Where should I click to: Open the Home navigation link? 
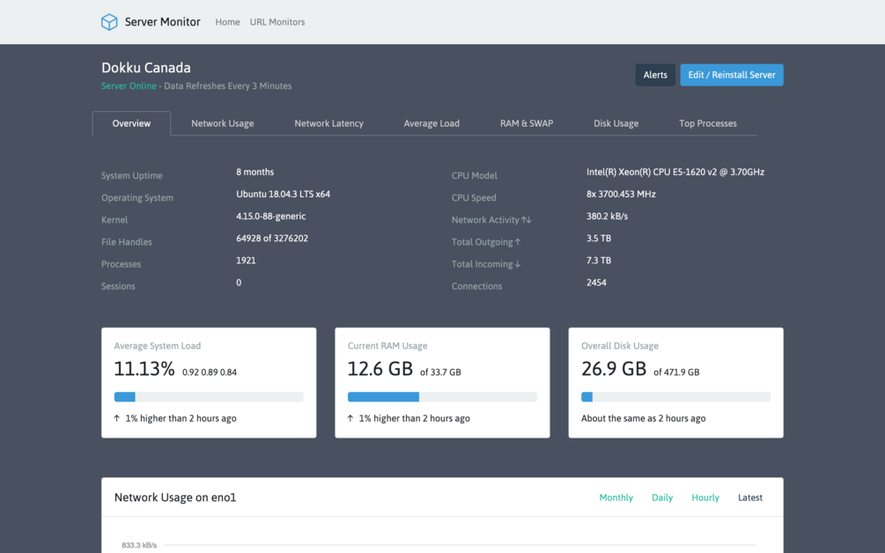227,22
